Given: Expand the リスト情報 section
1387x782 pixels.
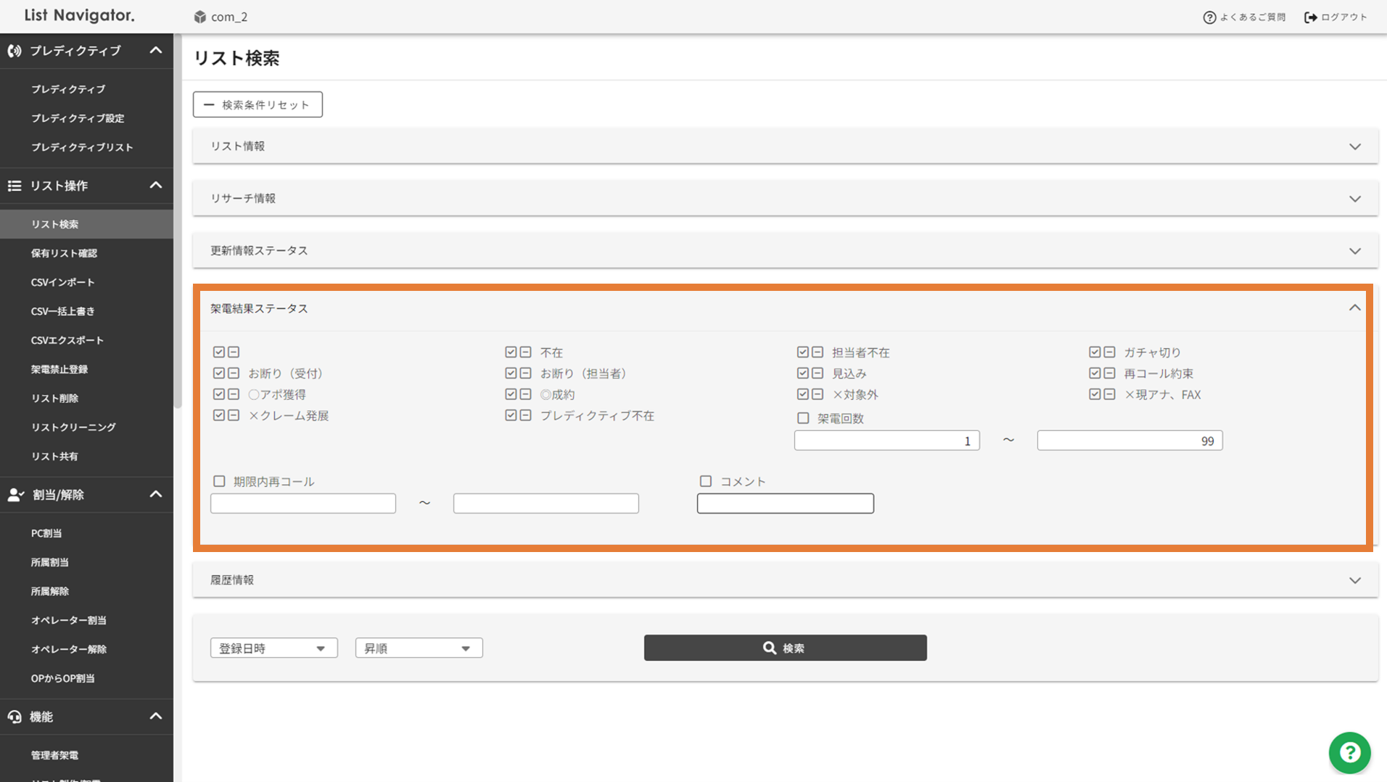Looking at the screenshot, I should pos(785,147).
